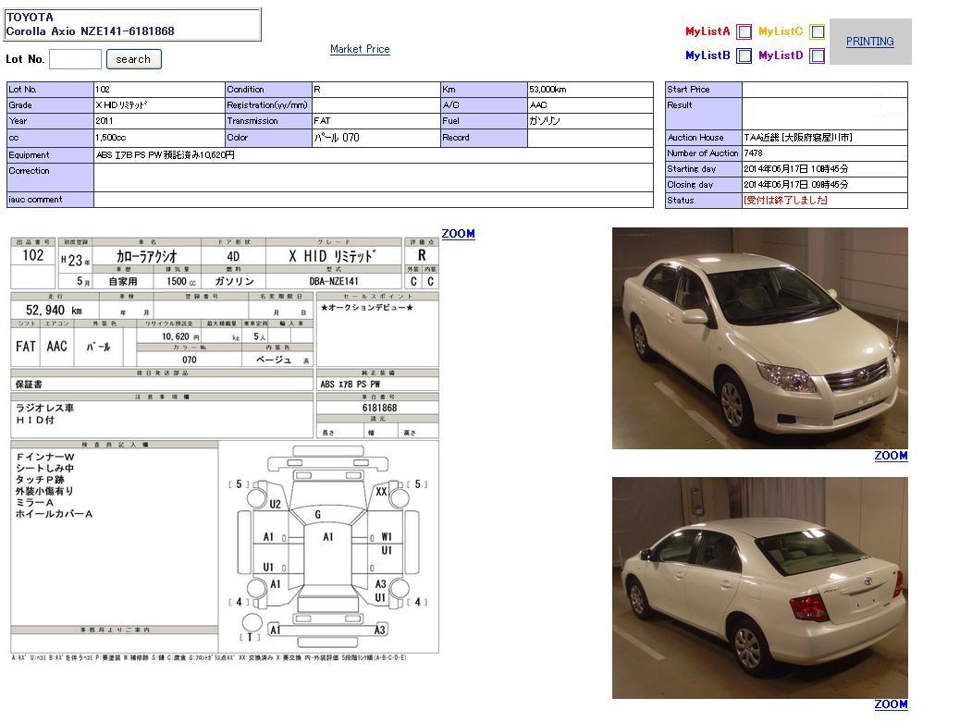This screenshot has height=722, width=972.
Task: Open the front view car photo
Action: (x=759, y=338)
